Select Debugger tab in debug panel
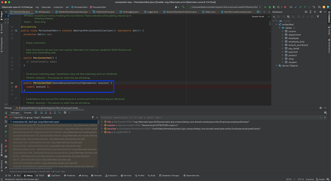Viewport: 331px width, 181px height. (x=15, y=113)
